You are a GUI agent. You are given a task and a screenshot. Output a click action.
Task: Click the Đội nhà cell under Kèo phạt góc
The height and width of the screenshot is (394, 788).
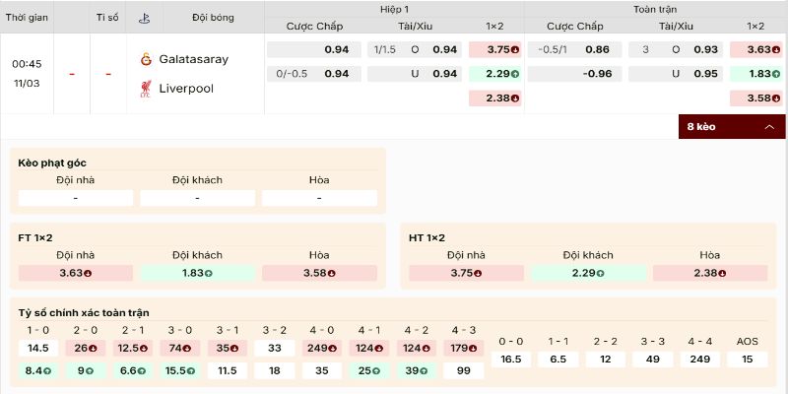[76, 198]
